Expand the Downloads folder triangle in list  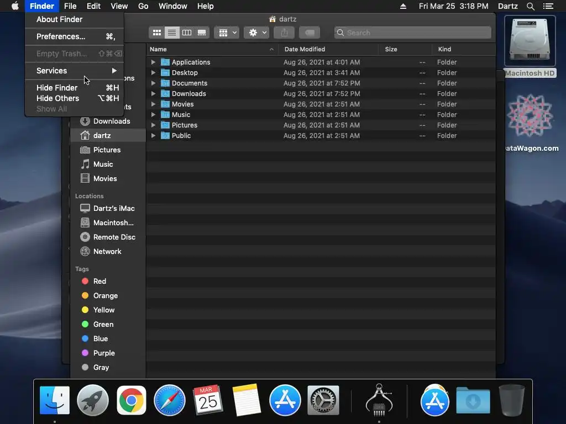point(153,93)
